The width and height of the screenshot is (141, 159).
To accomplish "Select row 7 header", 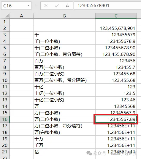I will pos(5,61).
